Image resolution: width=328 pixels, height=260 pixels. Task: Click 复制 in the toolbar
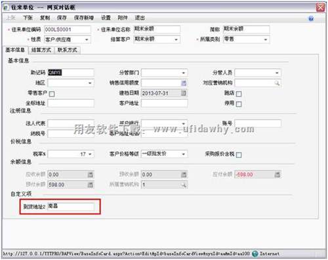coord(45,18)
